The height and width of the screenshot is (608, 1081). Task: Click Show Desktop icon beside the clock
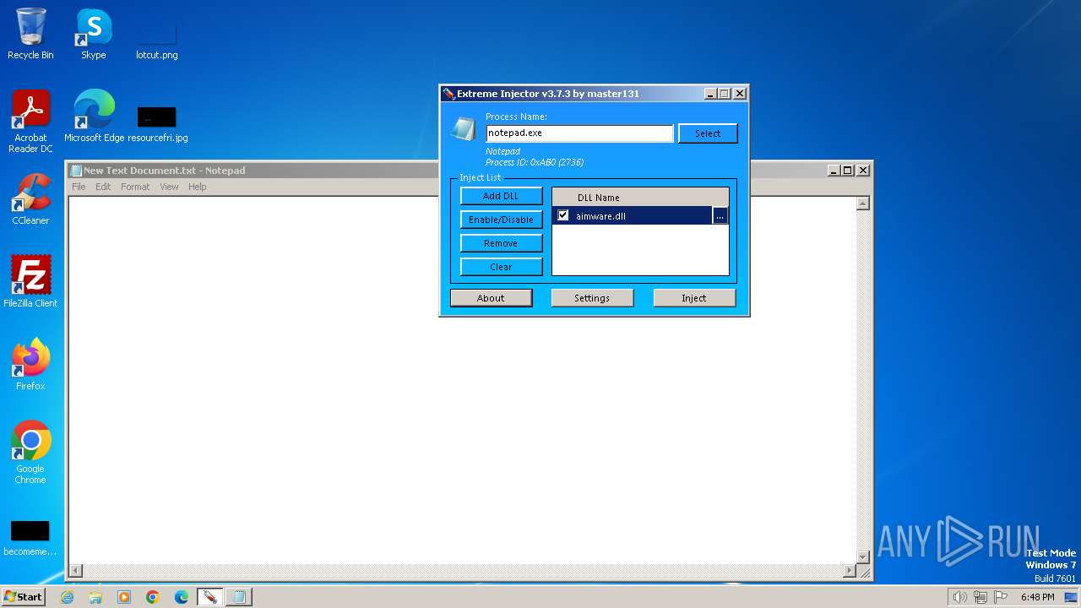tap(1072, 597)
